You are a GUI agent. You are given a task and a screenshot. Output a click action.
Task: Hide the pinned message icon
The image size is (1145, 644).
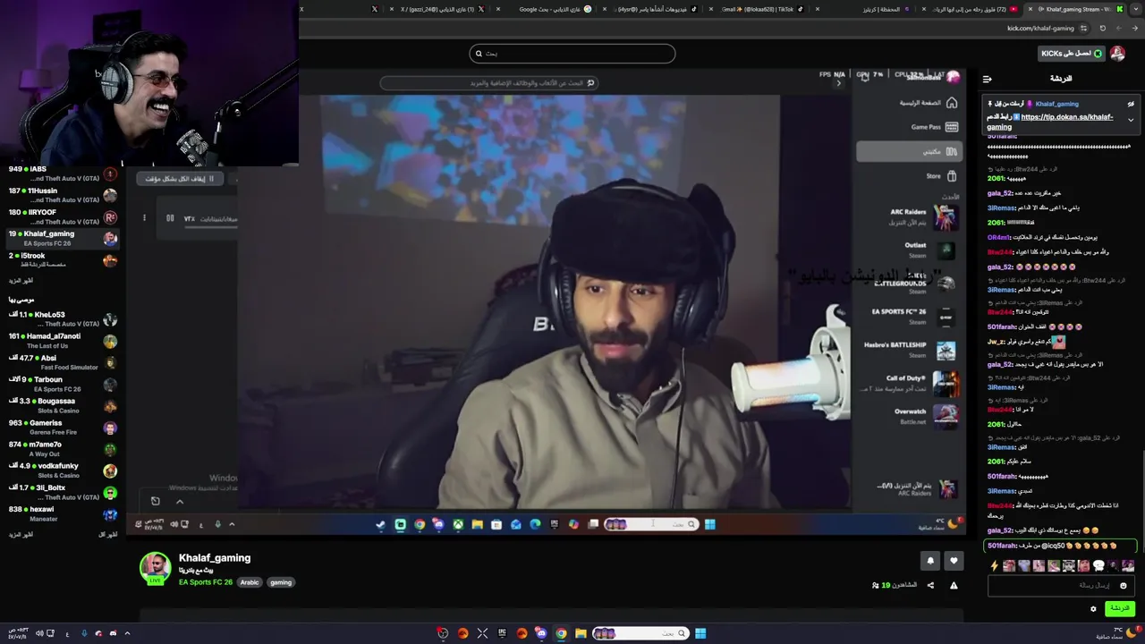pos(1131,104)
